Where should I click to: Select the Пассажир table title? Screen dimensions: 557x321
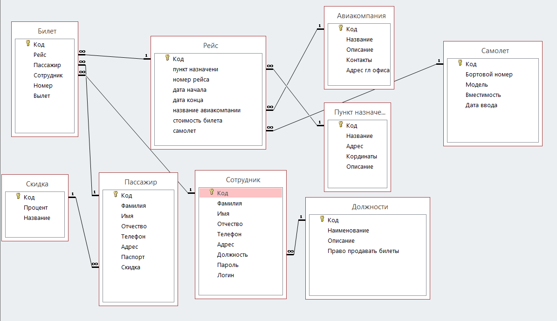(141, 182)
